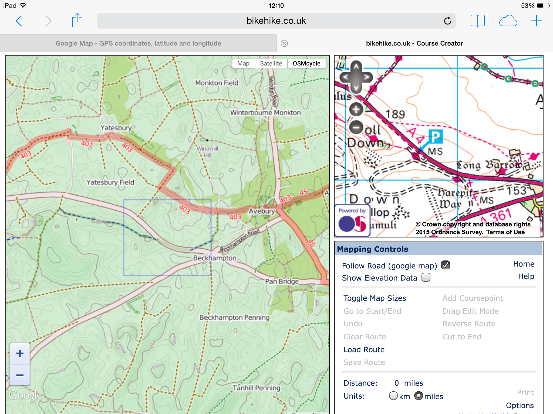Tap the bikehike.co.uk address bar
Screen dimensions: 553x414
pos(276,21)
